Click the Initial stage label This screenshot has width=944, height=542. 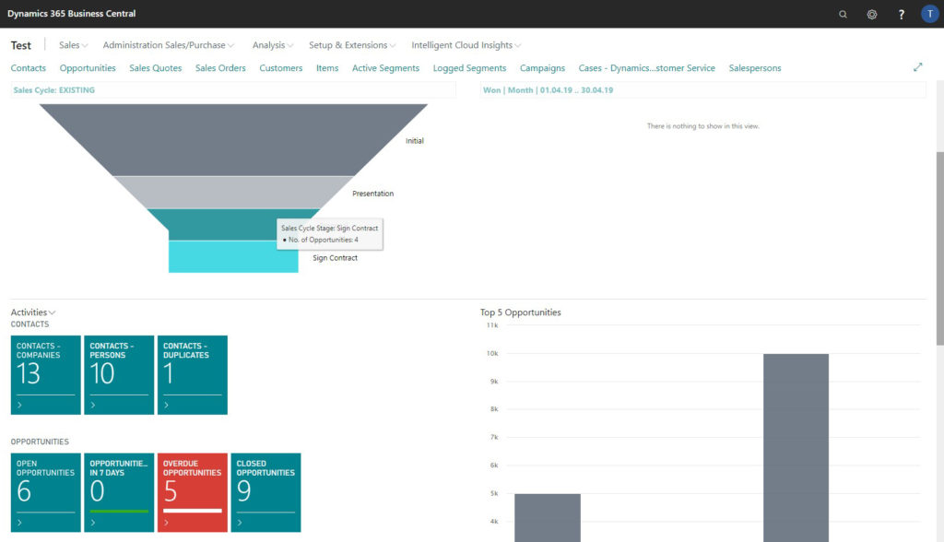pos(414,141)
